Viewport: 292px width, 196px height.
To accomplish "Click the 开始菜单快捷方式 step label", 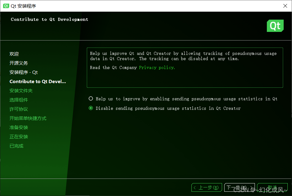I will click(x=28, y=118).
